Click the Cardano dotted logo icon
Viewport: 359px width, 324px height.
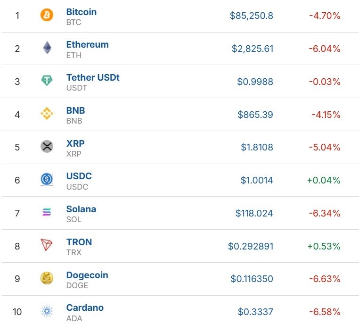click(47, 311)
